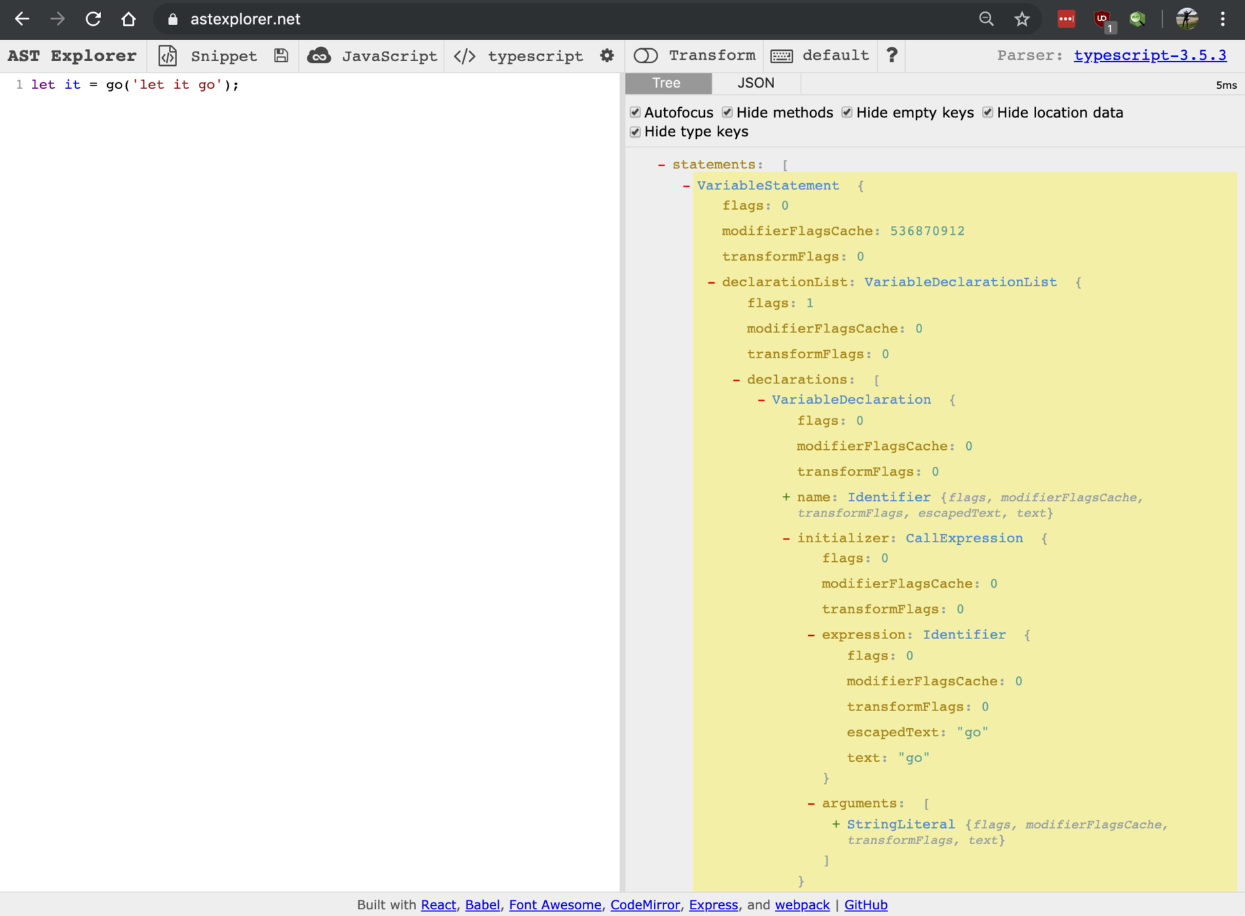
Task: Open the red dots extension icon
Action: pos(1066,19)
